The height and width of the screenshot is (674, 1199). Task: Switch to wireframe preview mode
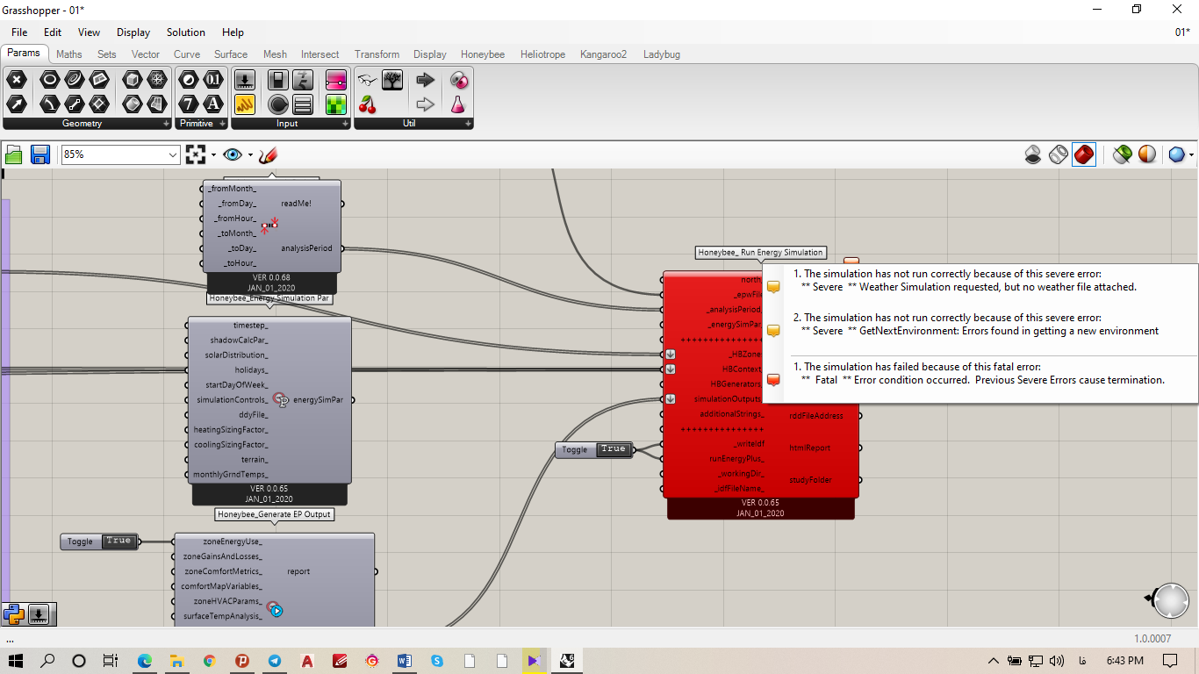1059,154
